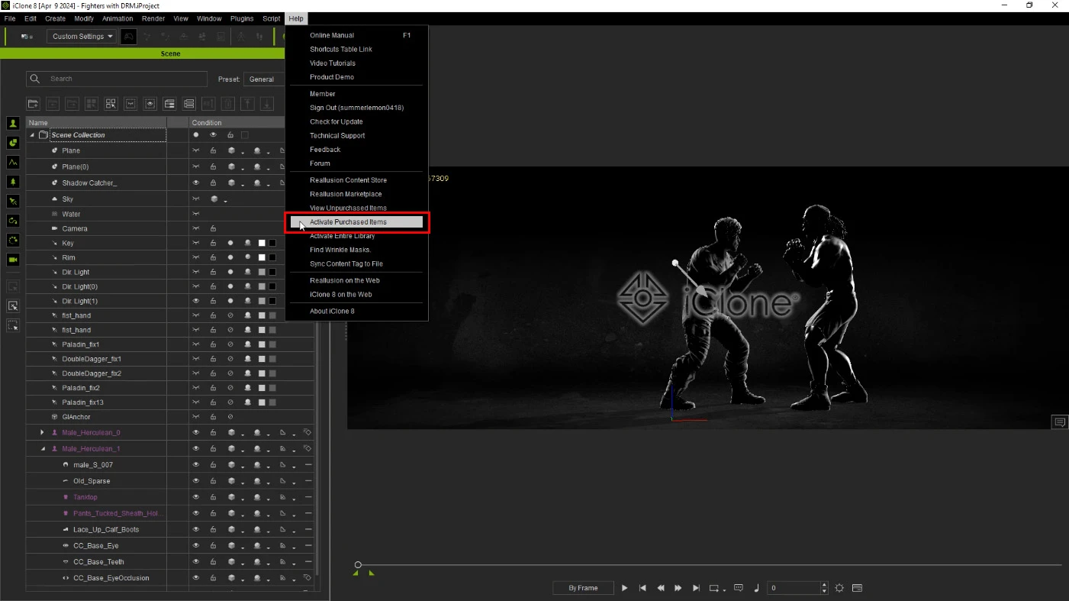Image resolution: width=1069 pixels, height=601 pixels.
Task: Click the Actor filter icon in Scene sidebar
Action: coord(13,123)
